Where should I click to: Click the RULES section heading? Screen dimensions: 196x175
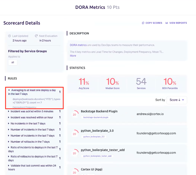click(x=12, y=78)
